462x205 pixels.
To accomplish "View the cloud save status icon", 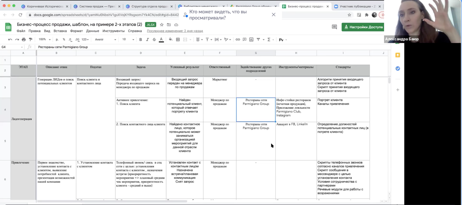I will coord(176,25).
